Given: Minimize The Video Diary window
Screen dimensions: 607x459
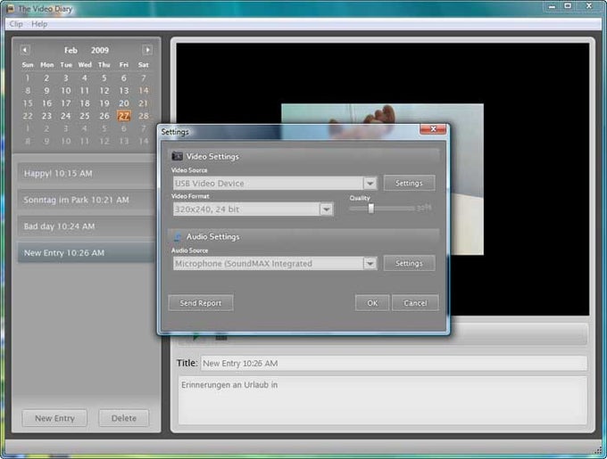Looking at the screenshot, I should [x=552, y=6].
